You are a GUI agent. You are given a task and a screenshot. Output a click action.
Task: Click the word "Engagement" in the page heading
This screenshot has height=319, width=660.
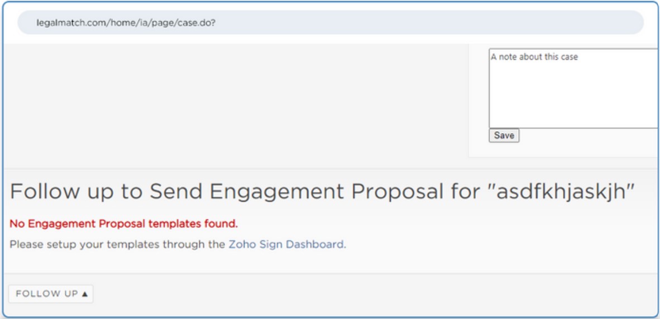coord(278,191)
